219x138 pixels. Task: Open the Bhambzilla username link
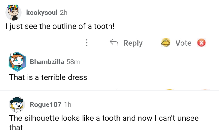click(x=47, y=62)
